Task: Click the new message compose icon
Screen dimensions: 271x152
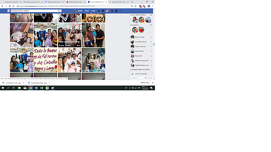Action: [148, 78]
